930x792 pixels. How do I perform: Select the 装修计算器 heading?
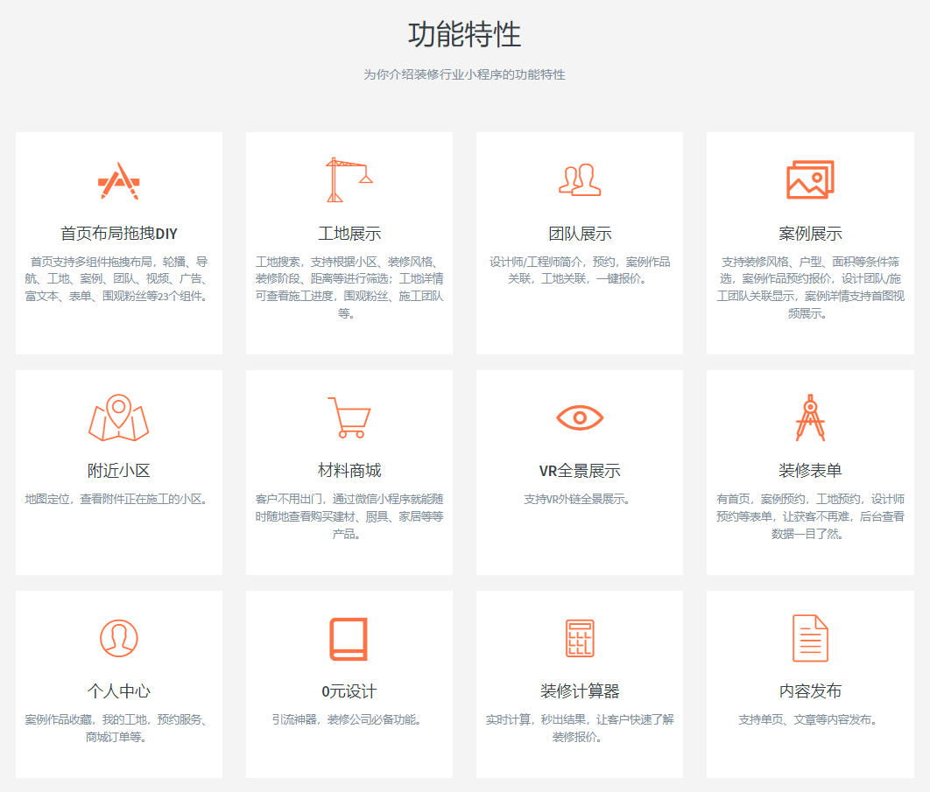580,691
